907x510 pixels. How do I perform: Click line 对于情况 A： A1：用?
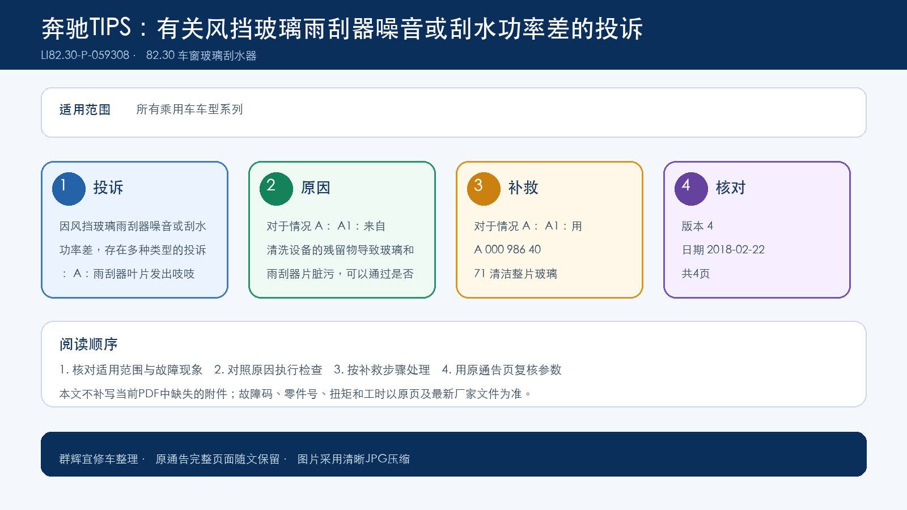click(528, 226)
